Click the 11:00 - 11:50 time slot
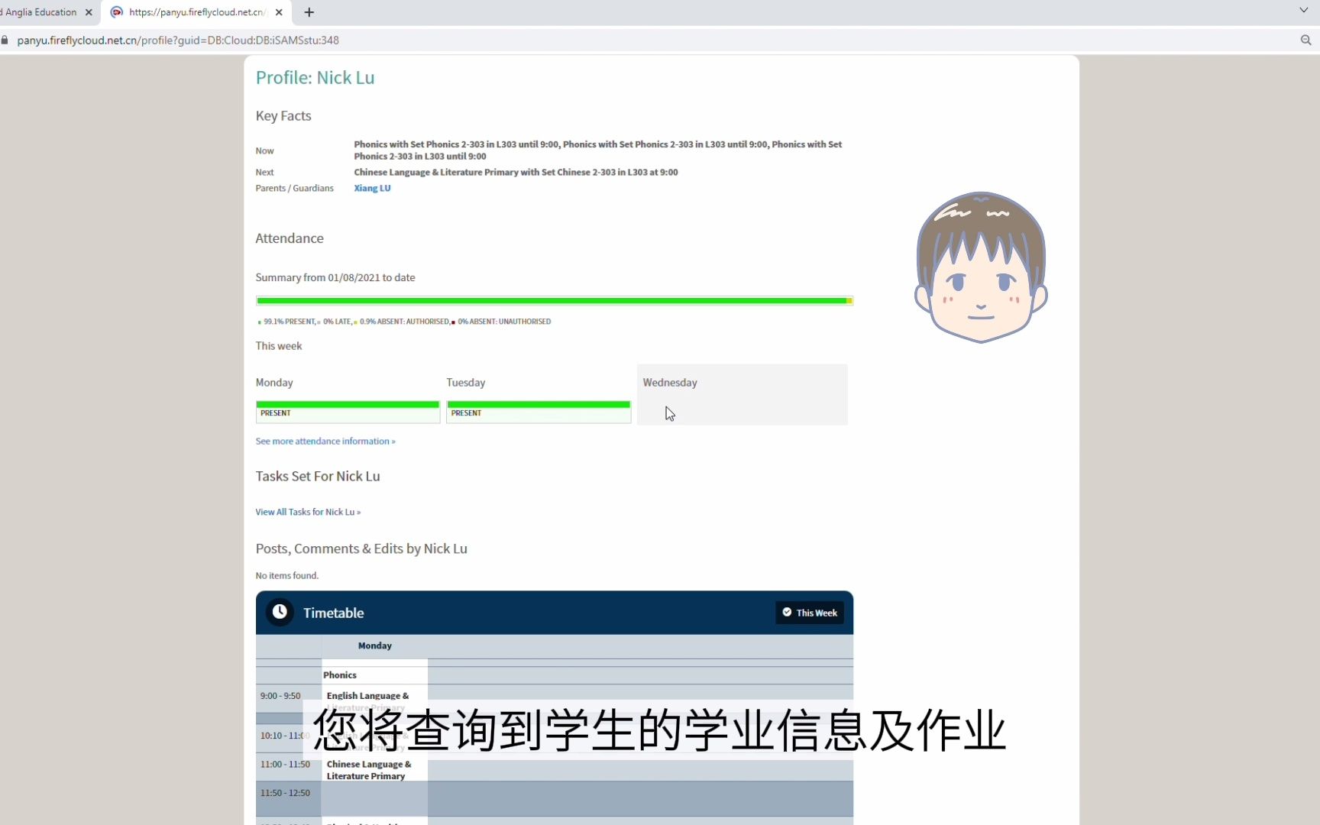The width and height of the screenshot is (1320, 825). click(285, 765)
